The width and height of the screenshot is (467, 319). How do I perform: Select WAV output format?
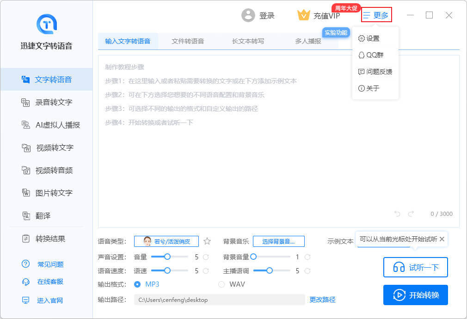pyautogui.click(x=221, y=284)
